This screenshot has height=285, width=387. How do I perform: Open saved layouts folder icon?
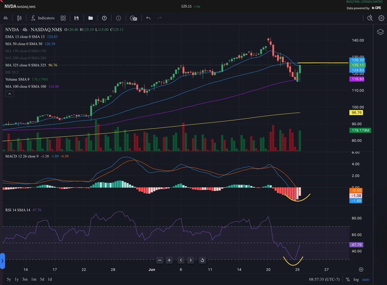point(90,18)
